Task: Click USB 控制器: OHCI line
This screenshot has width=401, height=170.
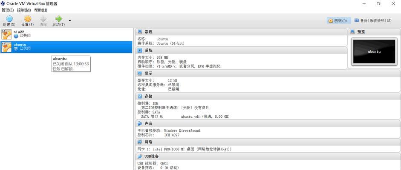Action: (153, 163)
